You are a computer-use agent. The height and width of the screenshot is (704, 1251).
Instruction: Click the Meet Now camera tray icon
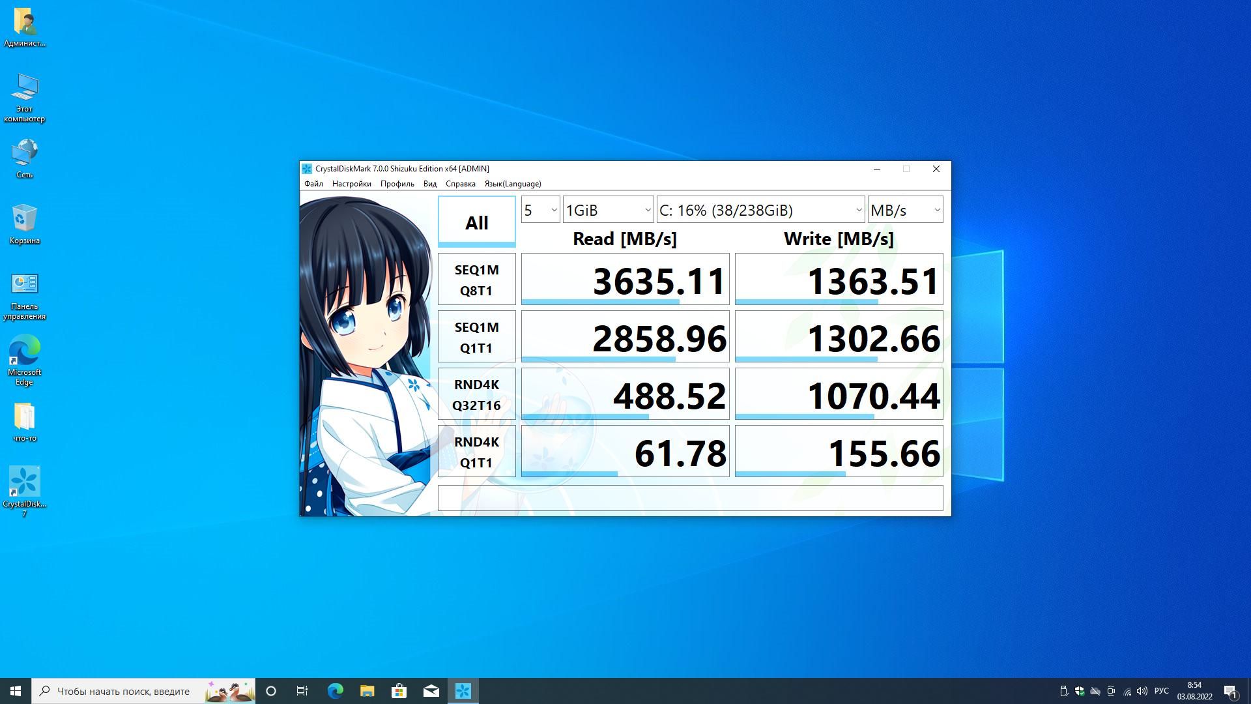pos(1111,691)
